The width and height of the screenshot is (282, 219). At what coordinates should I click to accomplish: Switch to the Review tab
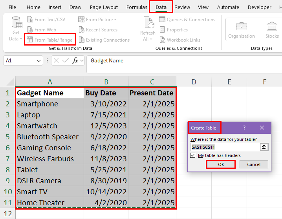pos(182,7)
